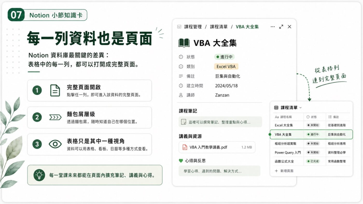Screen dimensions: 363x204
Task: Click the book icon beside VBA 大全集 title
Action: 184,43
